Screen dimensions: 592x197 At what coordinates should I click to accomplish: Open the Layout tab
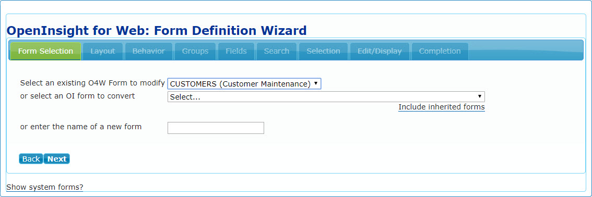pyautogui.click(x=103, y=51)
